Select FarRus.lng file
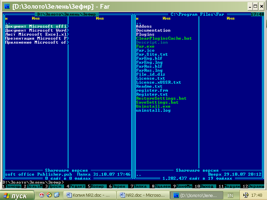 click(x=149, y=70)
